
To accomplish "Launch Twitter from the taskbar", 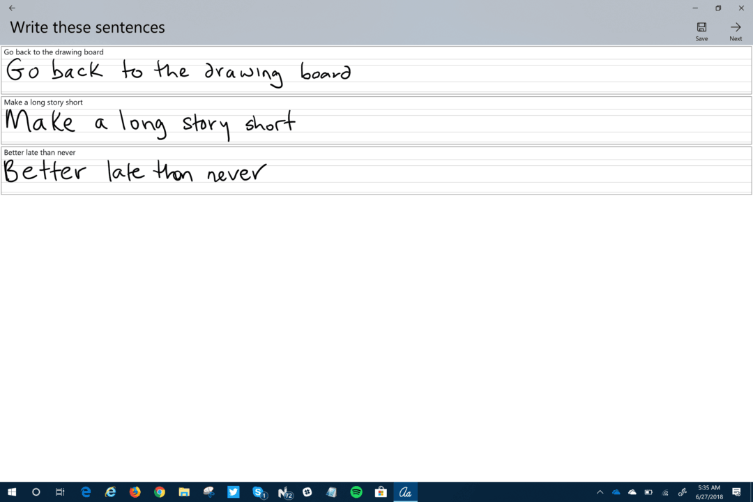I will coord(233,492).
